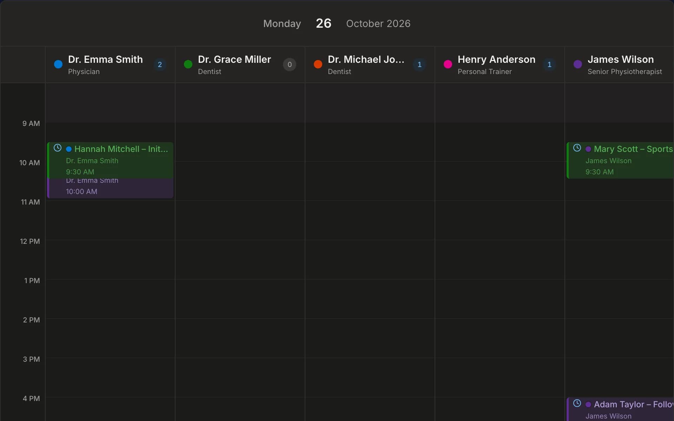Click the 12 PM time label

[x=30, y=241]
